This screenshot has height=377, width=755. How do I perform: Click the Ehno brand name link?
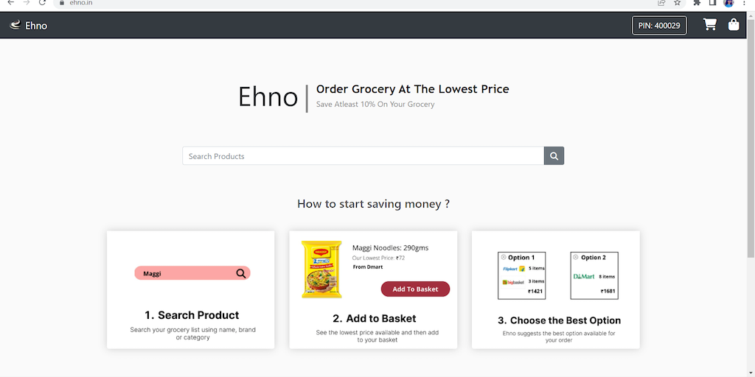point(36,26)
